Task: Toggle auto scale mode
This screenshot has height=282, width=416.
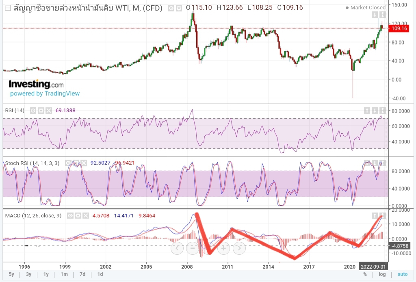Action: click(403, 274)
